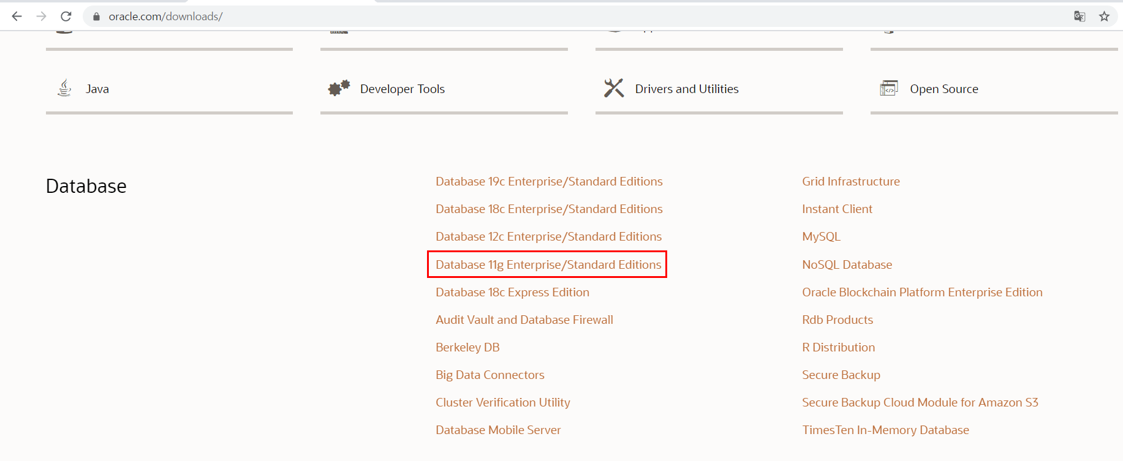Click the browser back arrow

[17, 17]
